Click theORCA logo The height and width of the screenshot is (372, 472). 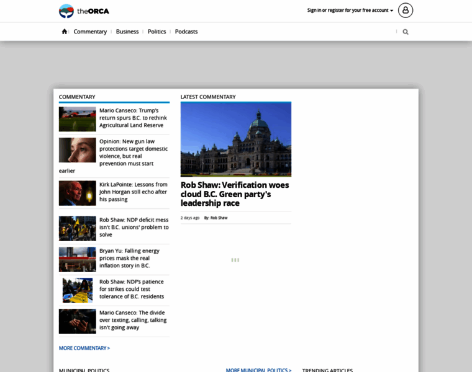(84, 11)
